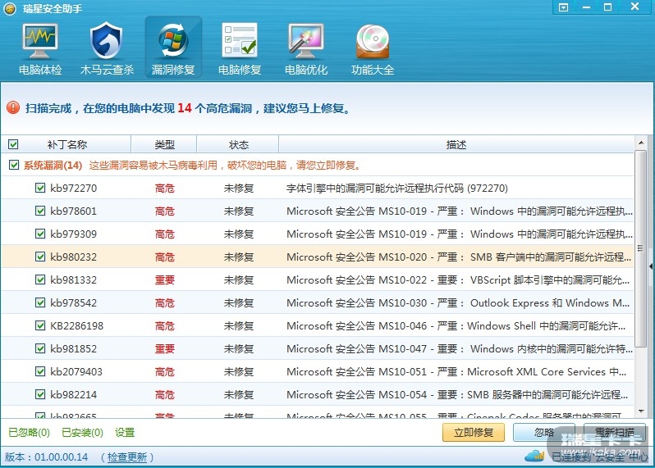The height and width of the screenshot is (468, 655).
Task: Uncheck the kb972270 patch checkbox
Action: point(40,188)
